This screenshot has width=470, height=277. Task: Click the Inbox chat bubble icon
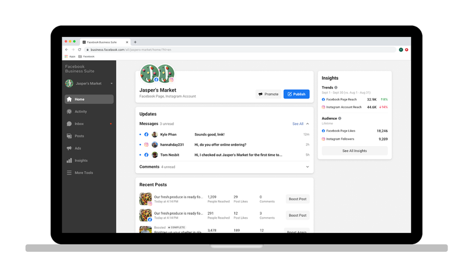pyautogui.click(x=69, y=124)
